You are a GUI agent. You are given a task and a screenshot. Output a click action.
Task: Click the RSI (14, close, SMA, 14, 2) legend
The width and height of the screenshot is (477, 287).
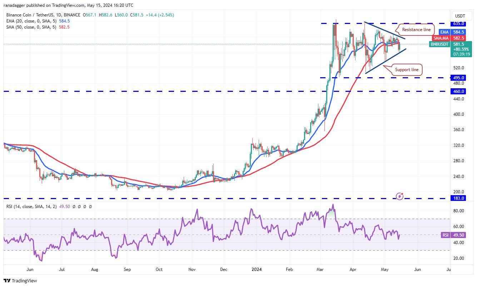click(x=31, y=207)
